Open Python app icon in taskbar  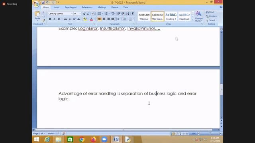pos(127,139)
